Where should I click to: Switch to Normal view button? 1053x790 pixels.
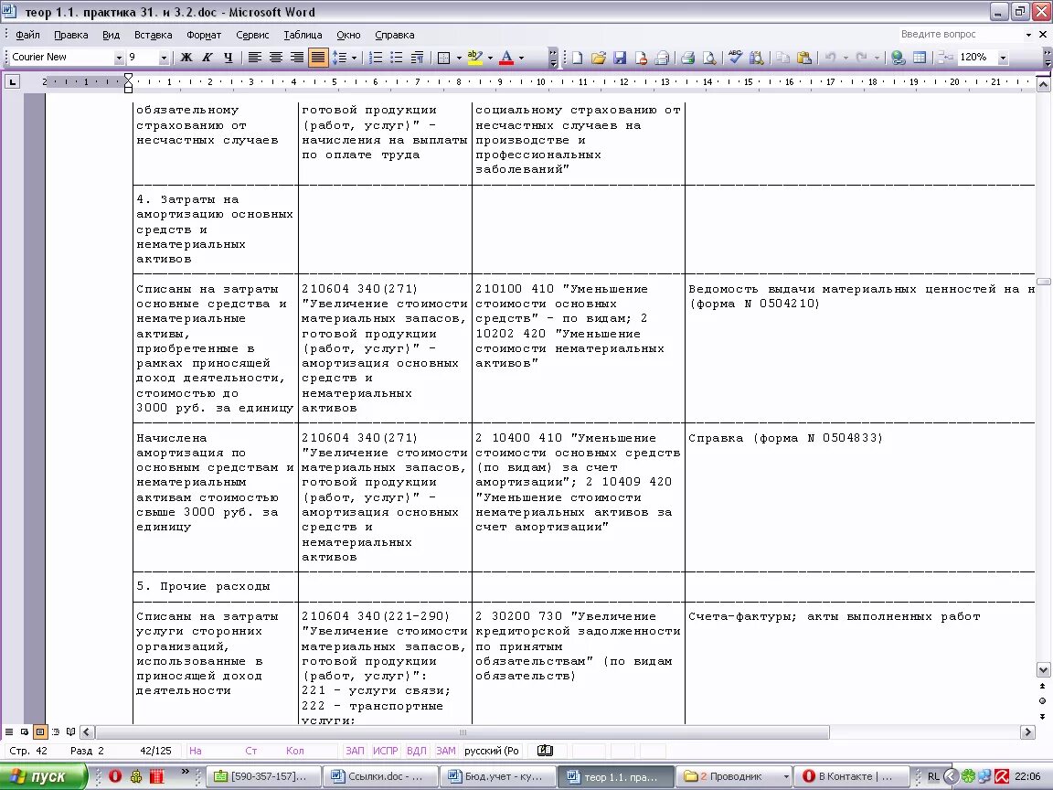9,731
